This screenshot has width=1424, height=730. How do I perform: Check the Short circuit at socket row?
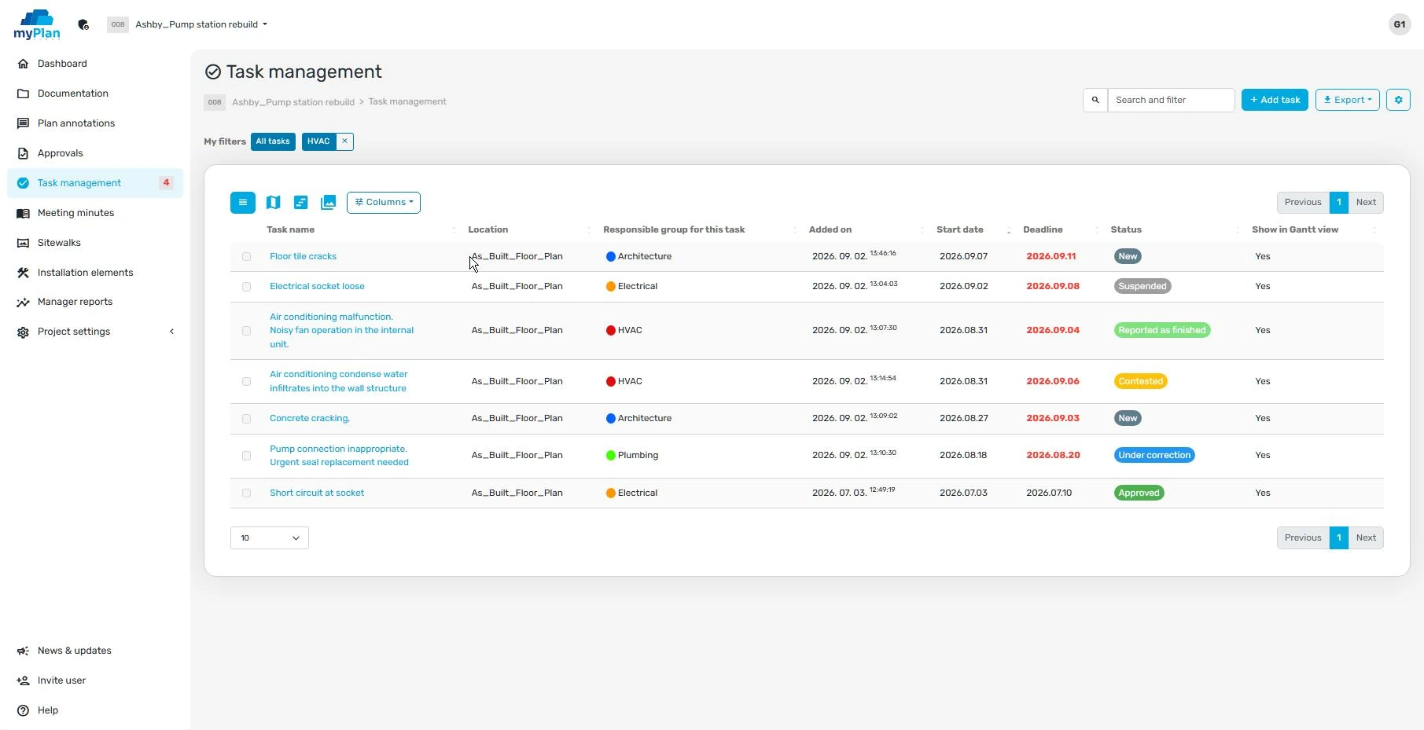tap(246, 493)
